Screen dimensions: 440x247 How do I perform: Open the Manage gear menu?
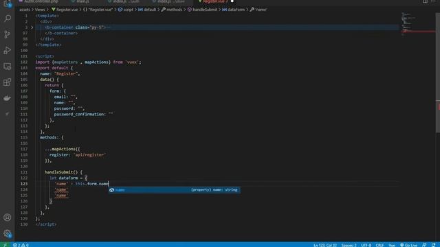[8, 233]
